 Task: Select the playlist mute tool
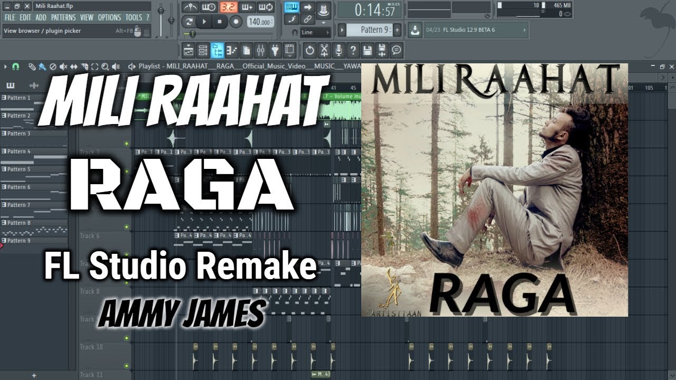tap(63, 66)
